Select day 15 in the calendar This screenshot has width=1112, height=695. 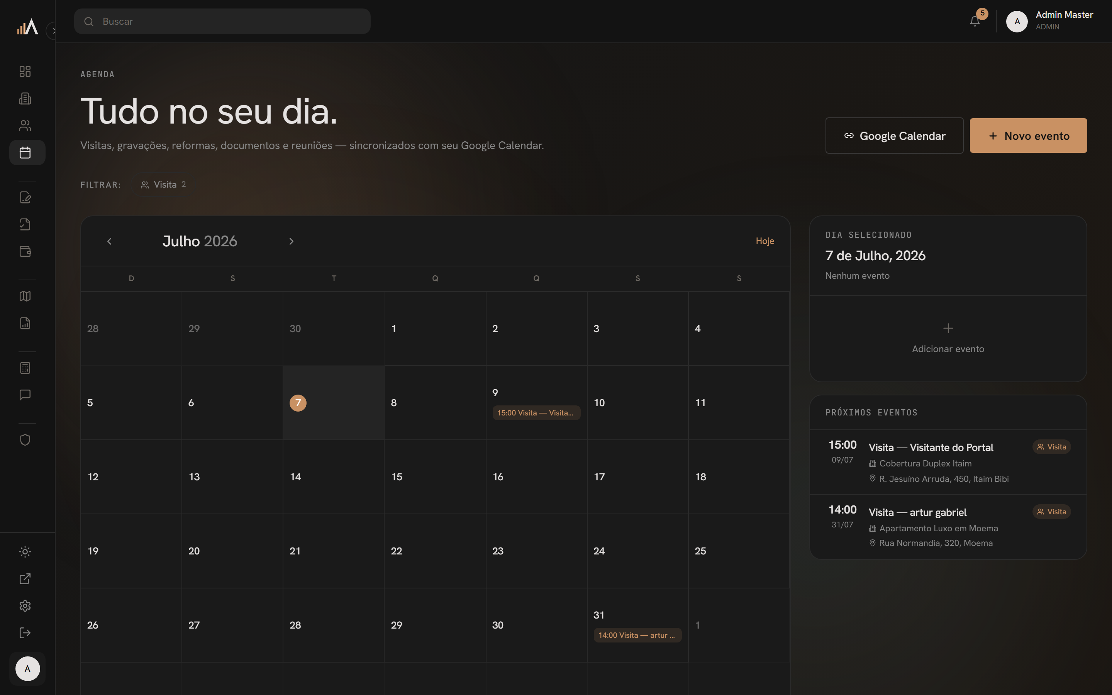tap(435, 477)
